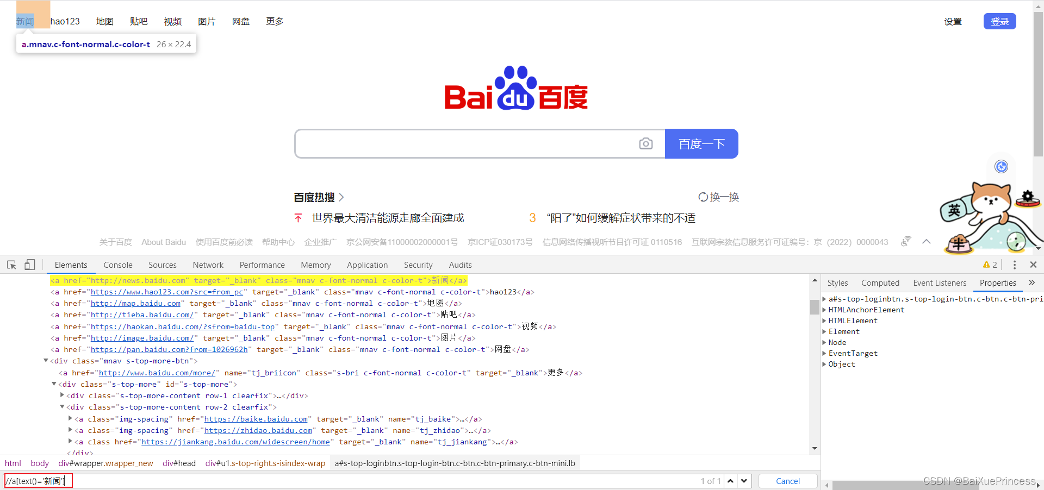Open the 地图 map link
This screenshot has width=1044, height=490.
tap(105, 21)
